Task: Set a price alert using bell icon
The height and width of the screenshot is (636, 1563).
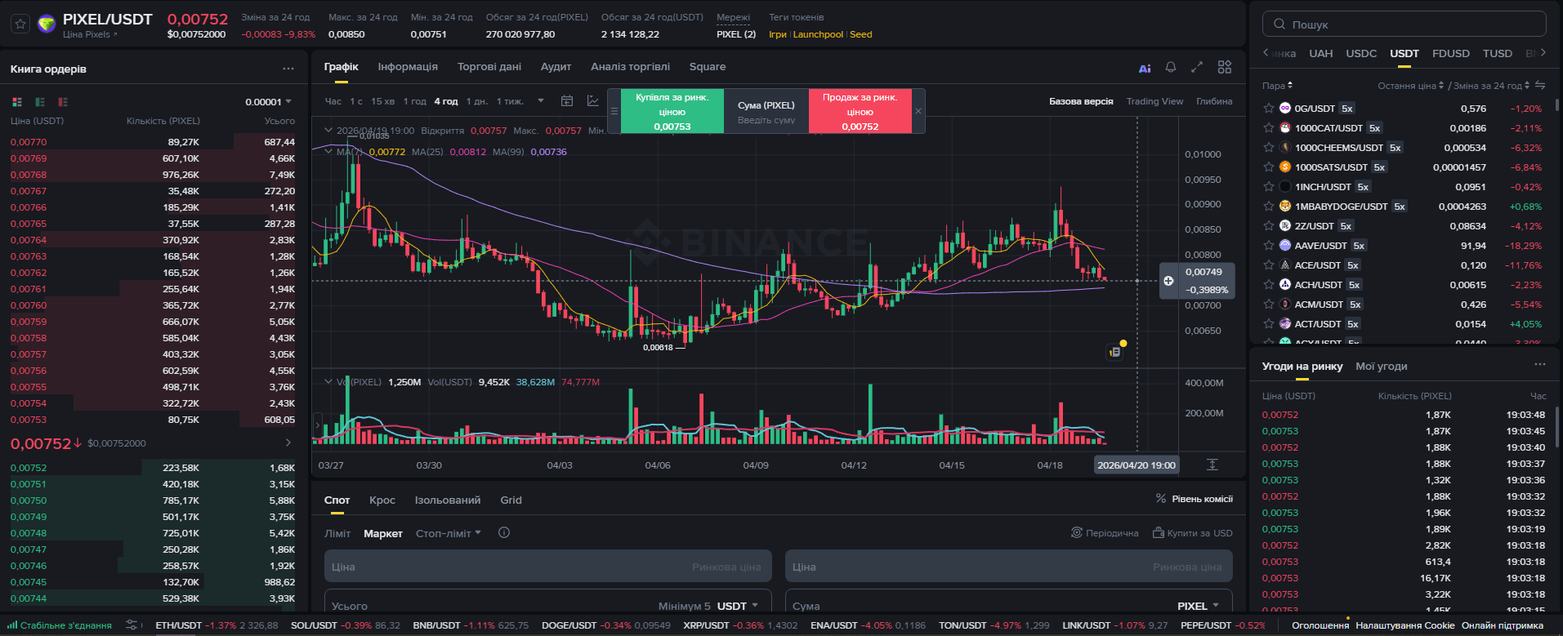Action: (x=1171, y=67)
